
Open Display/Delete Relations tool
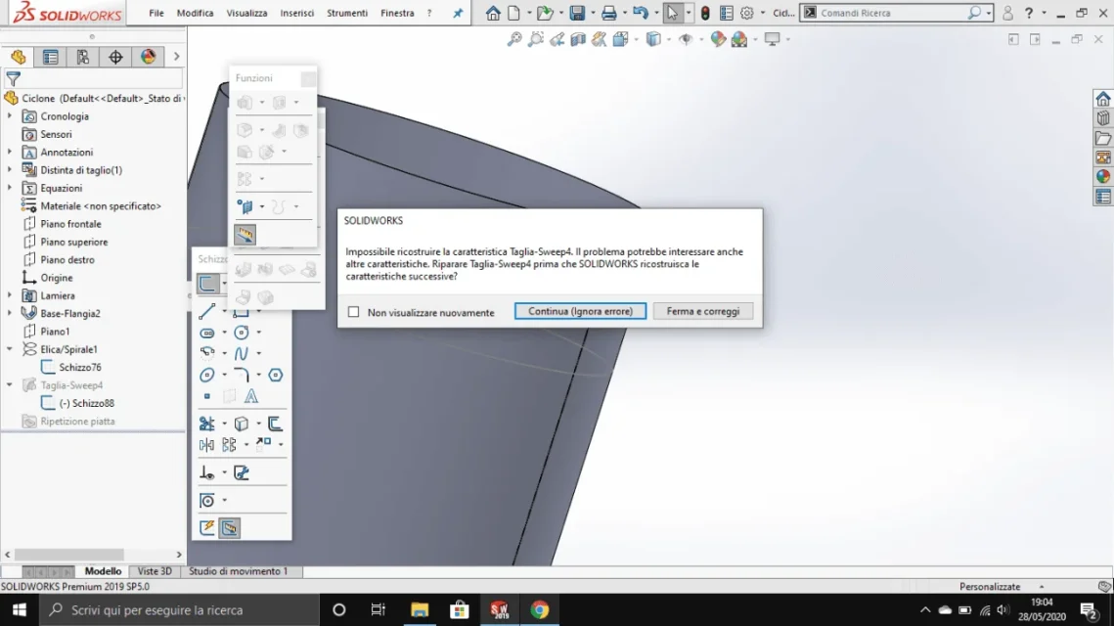206,472
